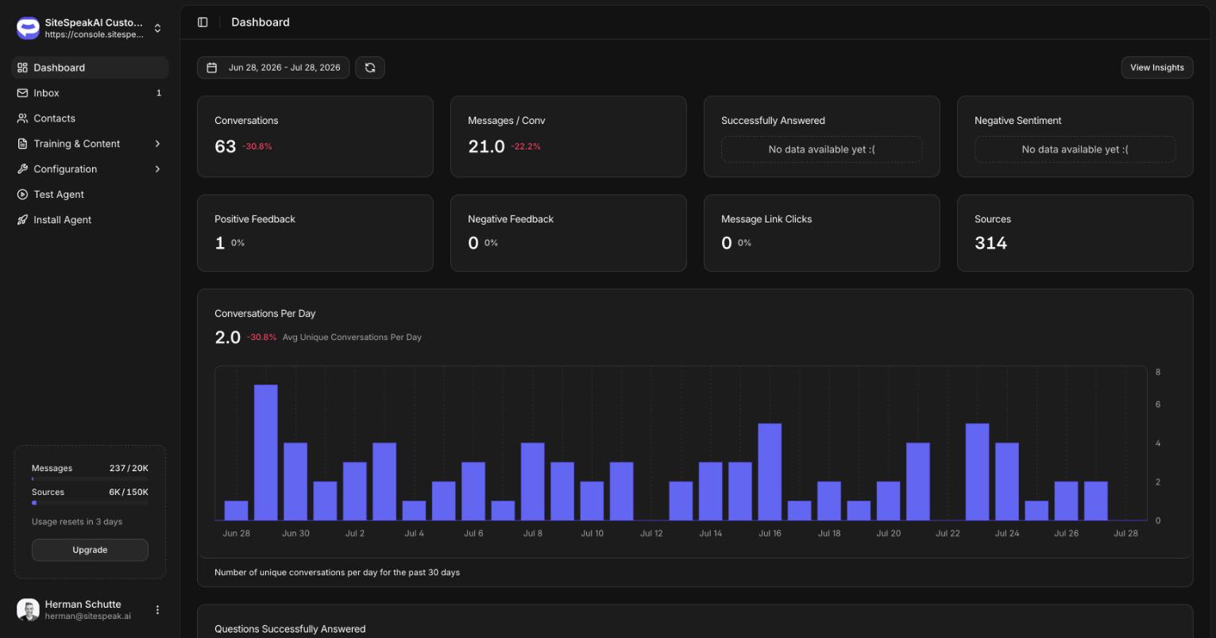This screenshot has width=1216, height=638.
Task: Click the View Insights button
Action: coord(1156,68)
